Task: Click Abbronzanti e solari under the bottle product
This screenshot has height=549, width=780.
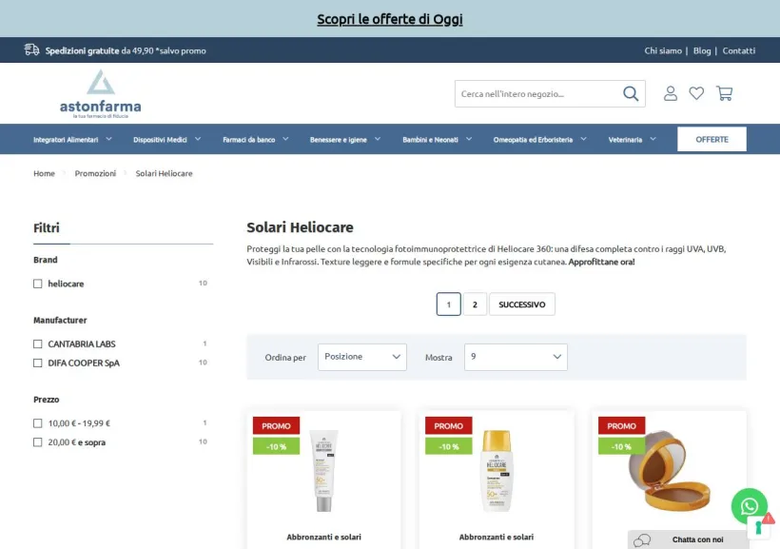Action: (497, 537)
